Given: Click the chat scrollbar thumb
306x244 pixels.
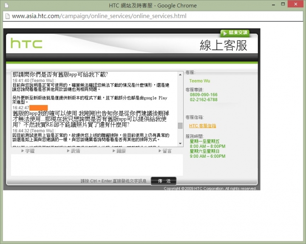Looking at the screenshot, I should tap(180, 125).
